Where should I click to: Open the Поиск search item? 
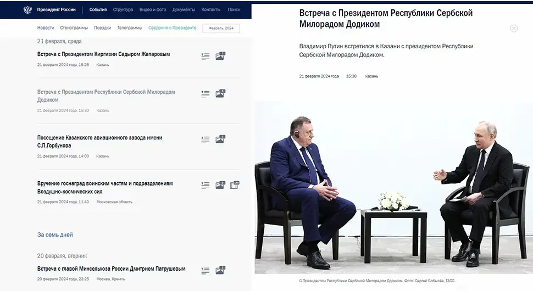(234, 9)
